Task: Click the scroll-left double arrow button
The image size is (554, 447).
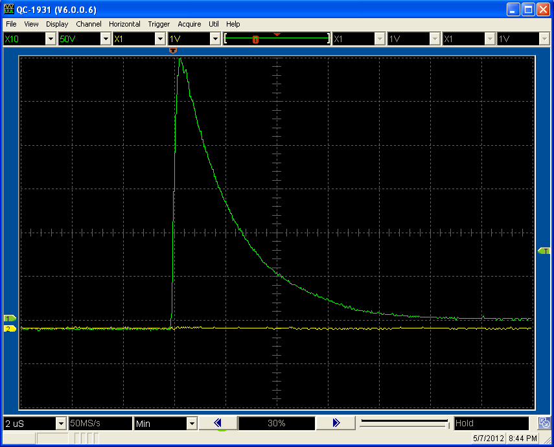Action: (217, 423)
